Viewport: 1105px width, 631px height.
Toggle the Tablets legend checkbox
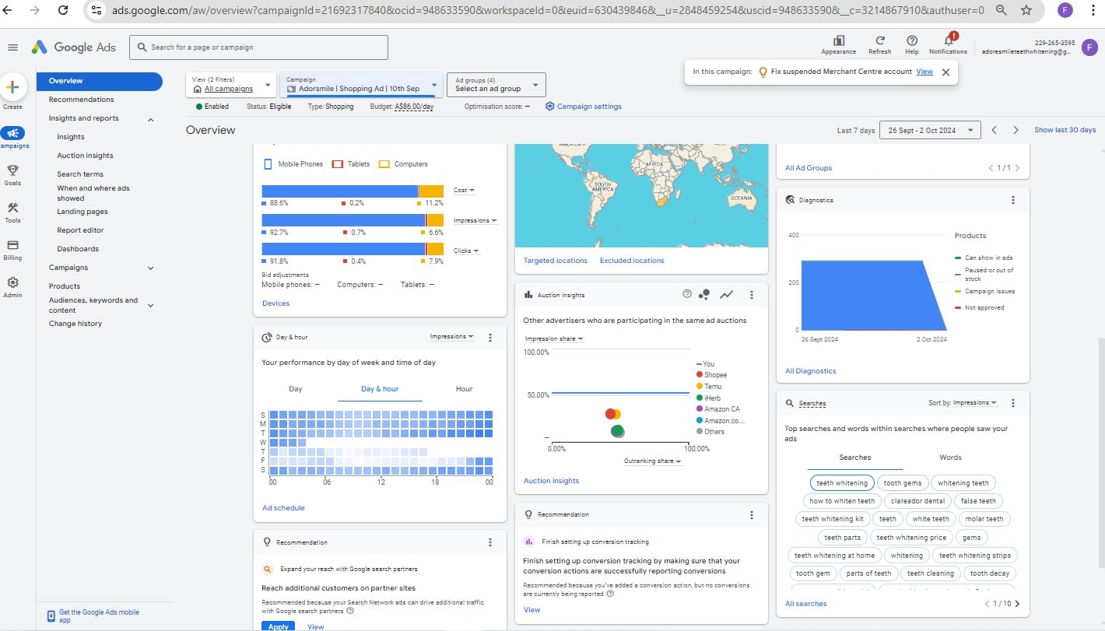tap(338, 164)
